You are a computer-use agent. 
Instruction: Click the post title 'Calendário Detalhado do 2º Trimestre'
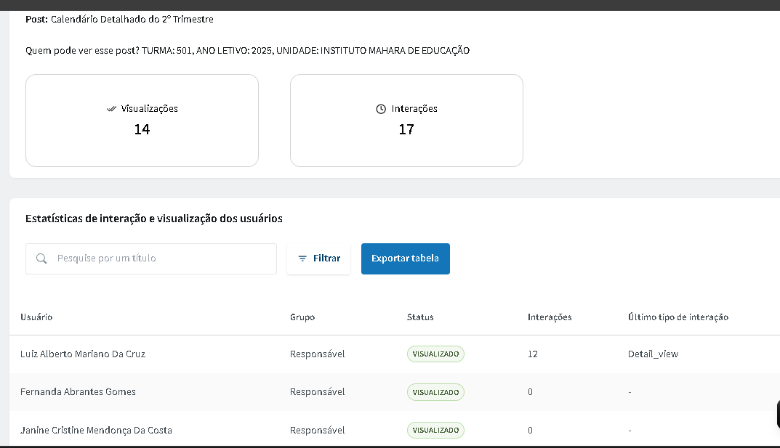[x=132, y=20]
